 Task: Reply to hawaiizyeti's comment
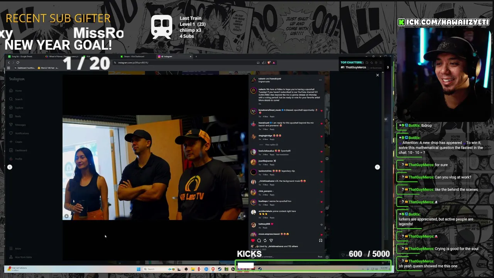coord(272,129)
